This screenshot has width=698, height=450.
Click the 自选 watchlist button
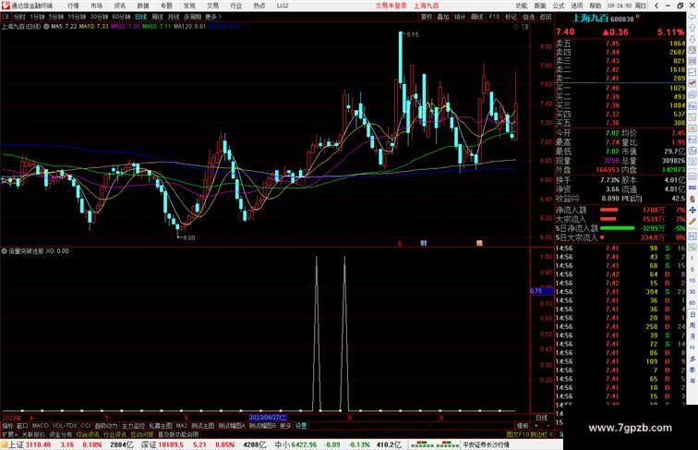tap(528, 17)
